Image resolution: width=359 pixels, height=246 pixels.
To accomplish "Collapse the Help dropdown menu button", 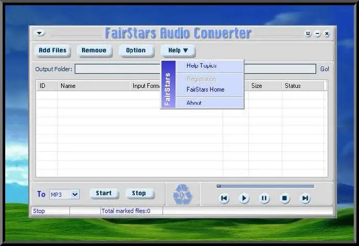I will tap(178, 50).
